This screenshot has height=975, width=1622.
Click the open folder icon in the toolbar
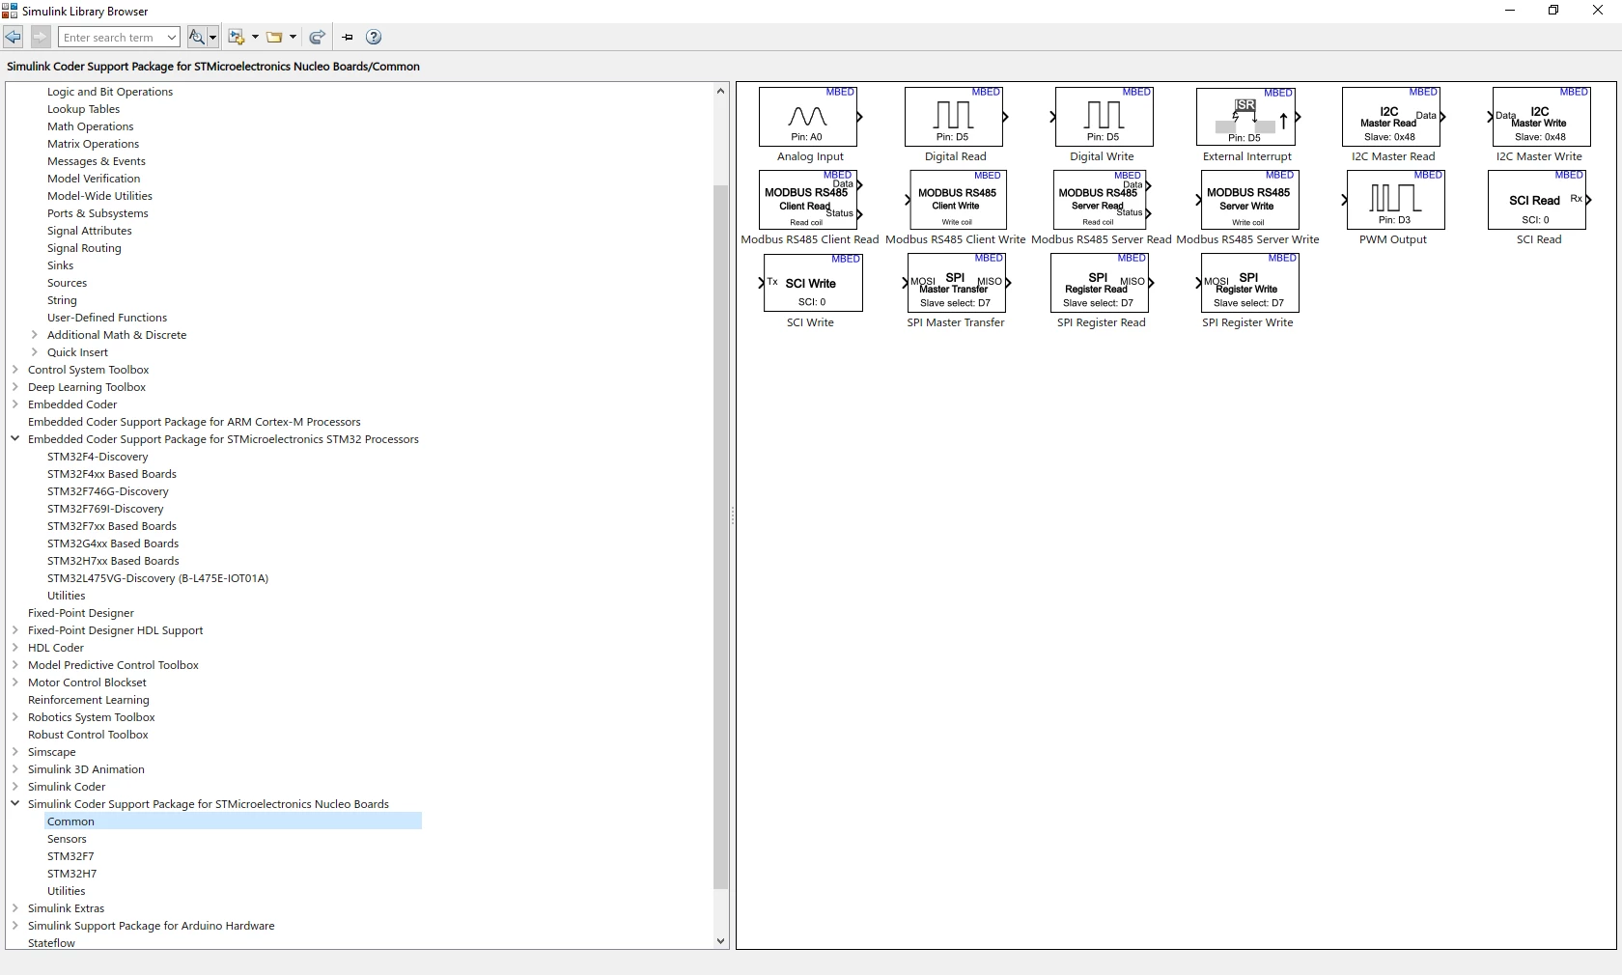(275, 37)
